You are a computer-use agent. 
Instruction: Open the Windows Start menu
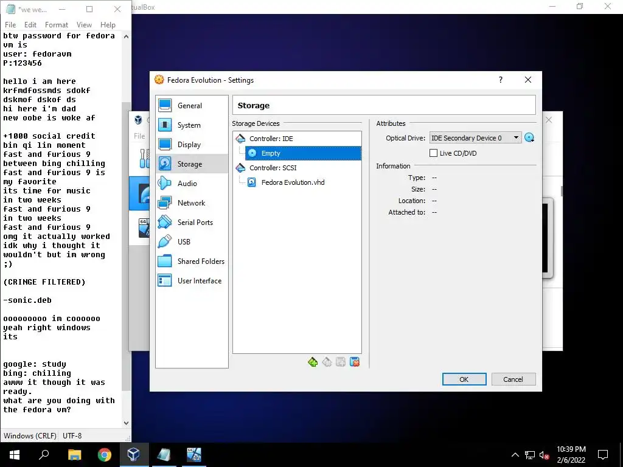[15, 455]
